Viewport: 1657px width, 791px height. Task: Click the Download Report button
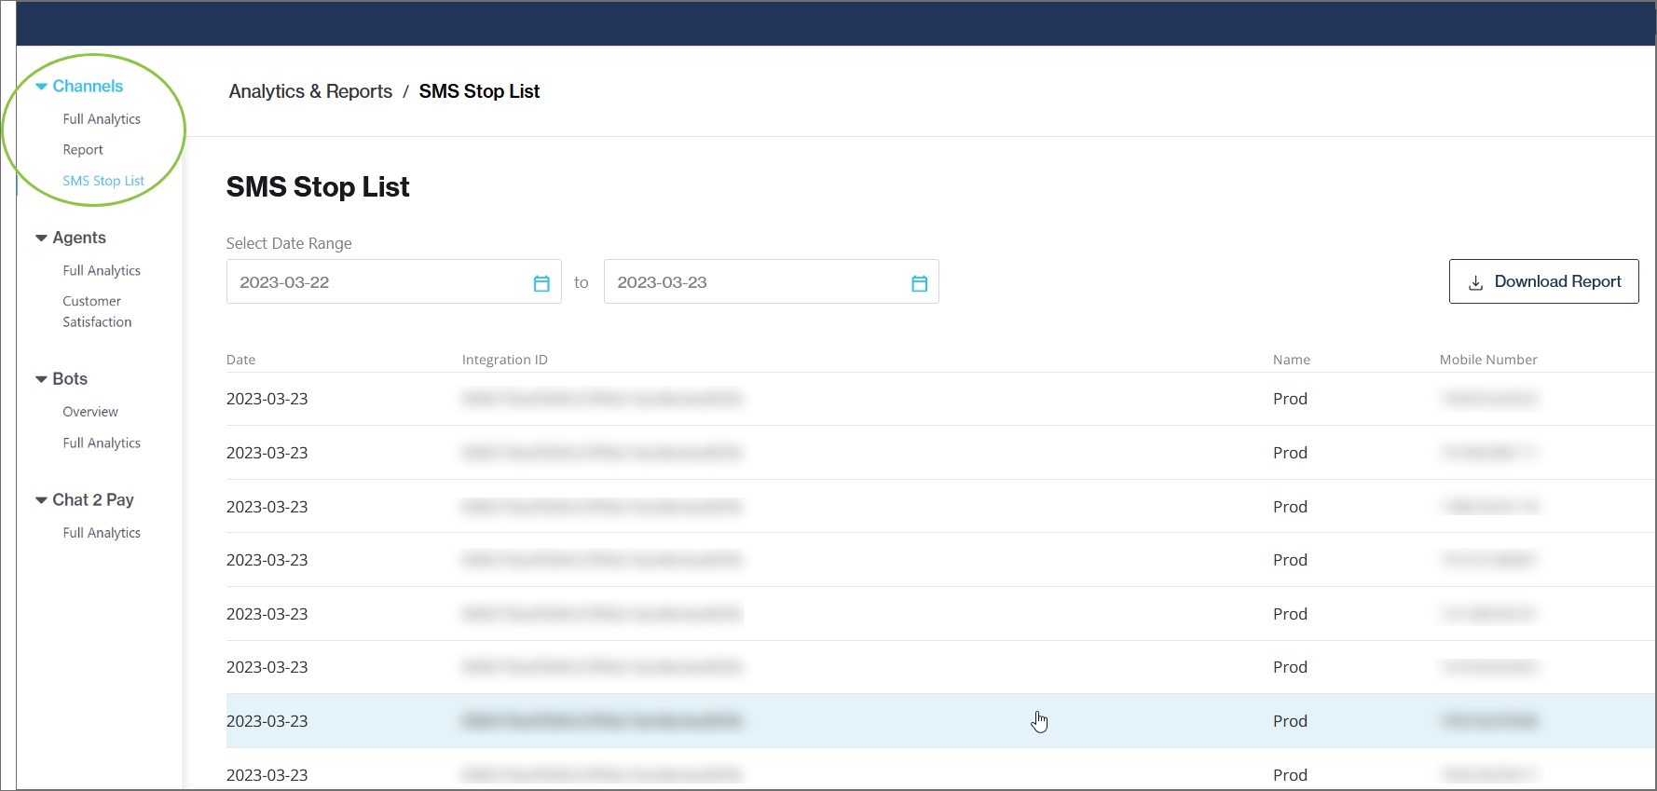[x=1543, y=281]
